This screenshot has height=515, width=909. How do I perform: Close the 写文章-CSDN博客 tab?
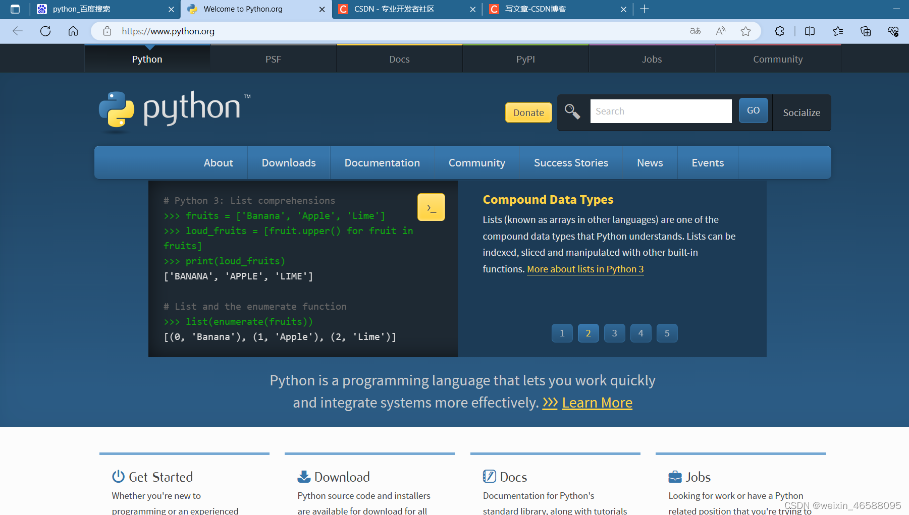[623, 9]
